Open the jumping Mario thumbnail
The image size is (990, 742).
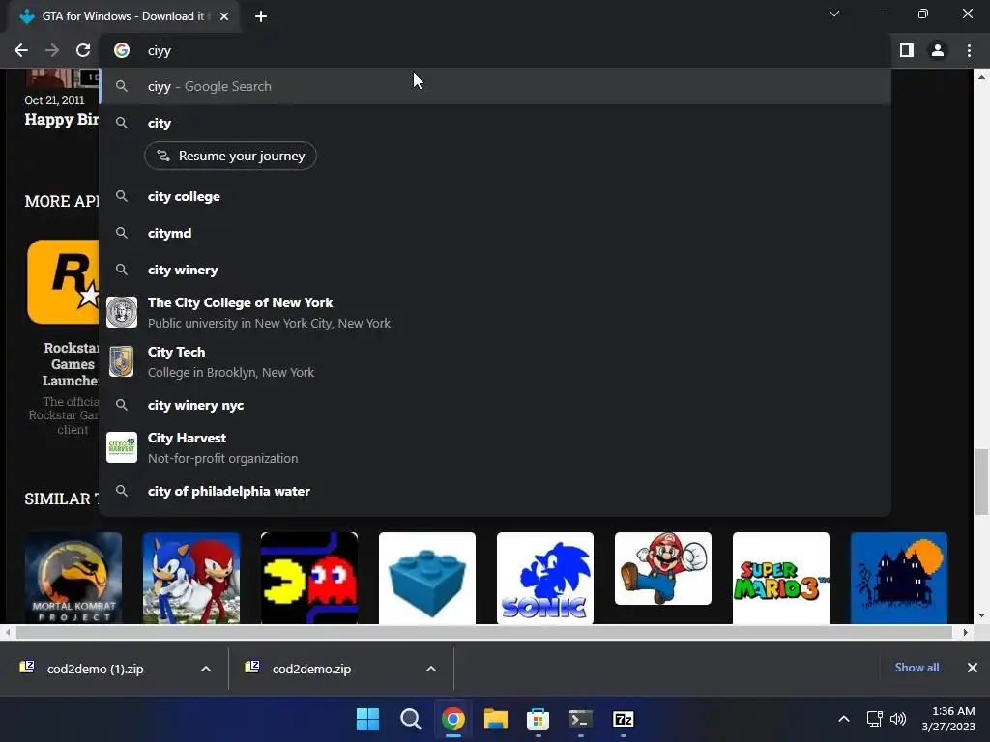coord(663,568)
